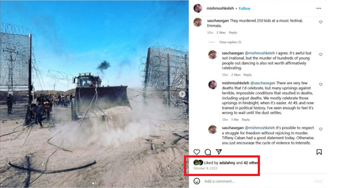Open mishmoshkeleh profile picture in header
Viewport: 359px width, 188px height.
(x=198, y=8)
